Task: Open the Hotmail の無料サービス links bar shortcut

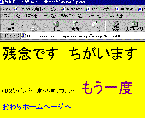Action: click(35, 9)
